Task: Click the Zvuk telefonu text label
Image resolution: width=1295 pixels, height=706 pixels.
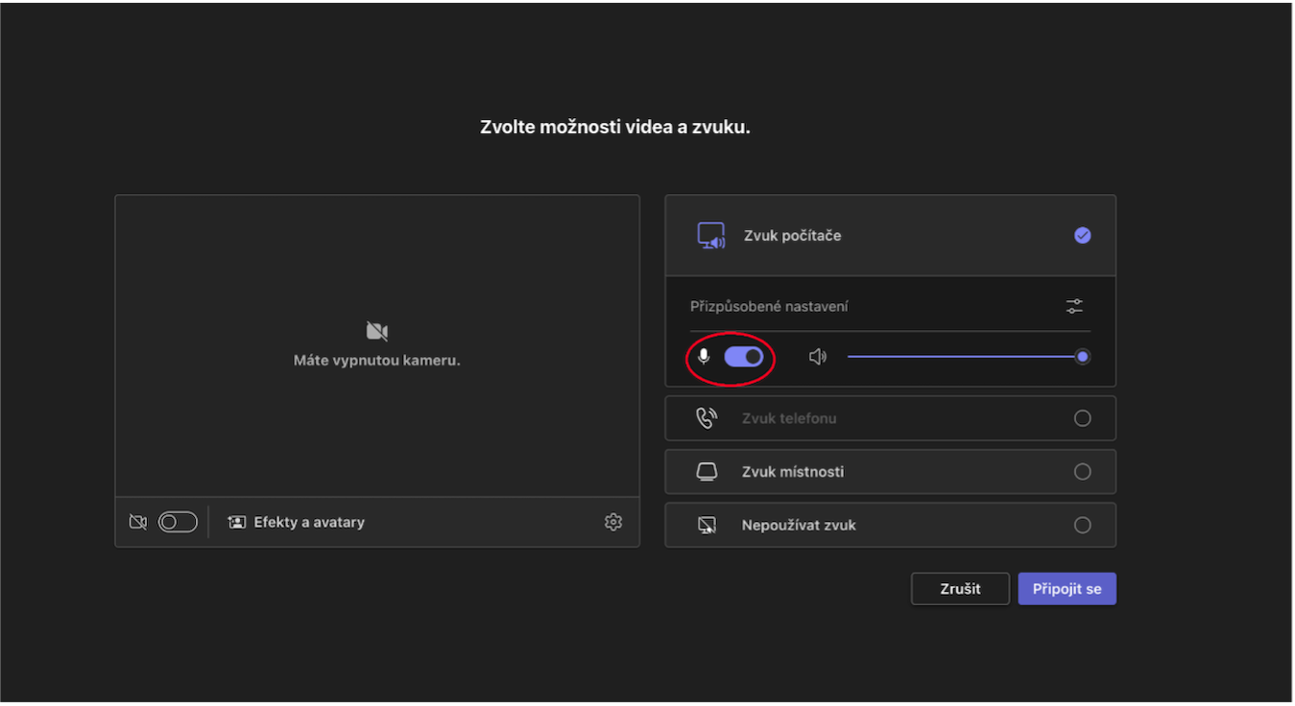Action: 789,418
